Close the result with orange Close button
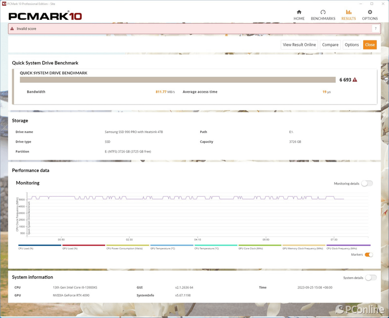 [370, 45]
